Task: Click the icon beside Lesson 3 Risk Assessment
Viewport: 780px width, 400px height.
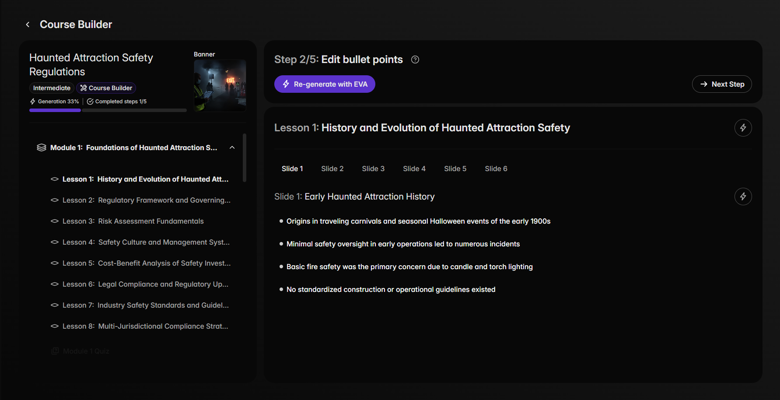Action: [x=55, y=221]
